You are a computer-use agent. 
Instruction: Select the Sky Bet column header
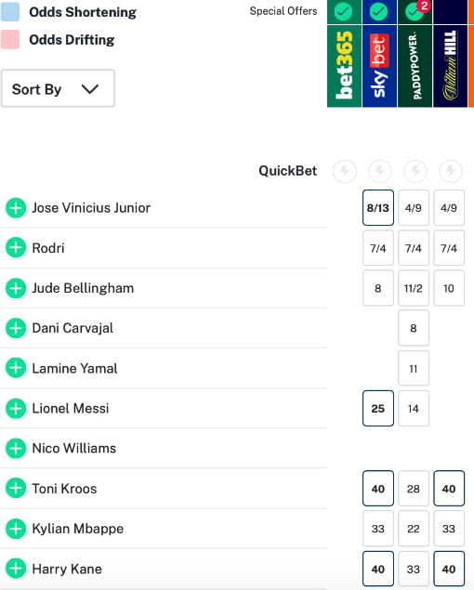(x=379, y=66)
